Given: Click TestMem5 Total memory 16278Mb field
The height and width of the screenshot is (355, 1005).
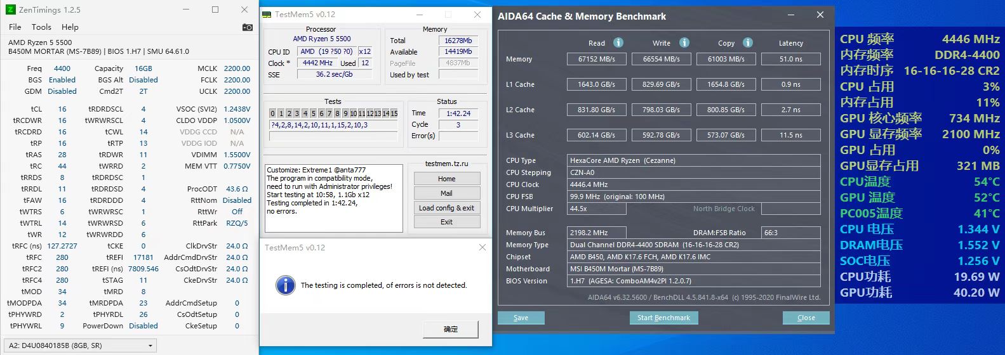Looking at the screenshot, I should point(458,41).
